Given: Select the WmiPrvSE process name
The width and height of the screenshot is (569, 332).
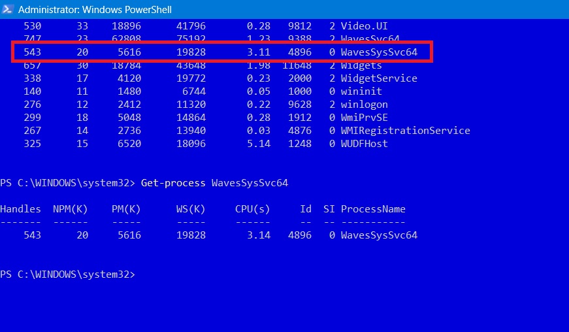Looking at the screenshot, I should [x=364, y=118].
